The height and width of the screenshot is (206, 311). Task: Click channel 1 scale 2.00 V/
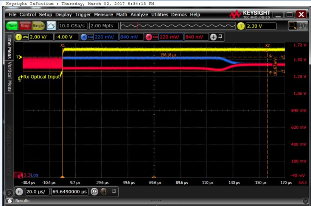[41, 37]
